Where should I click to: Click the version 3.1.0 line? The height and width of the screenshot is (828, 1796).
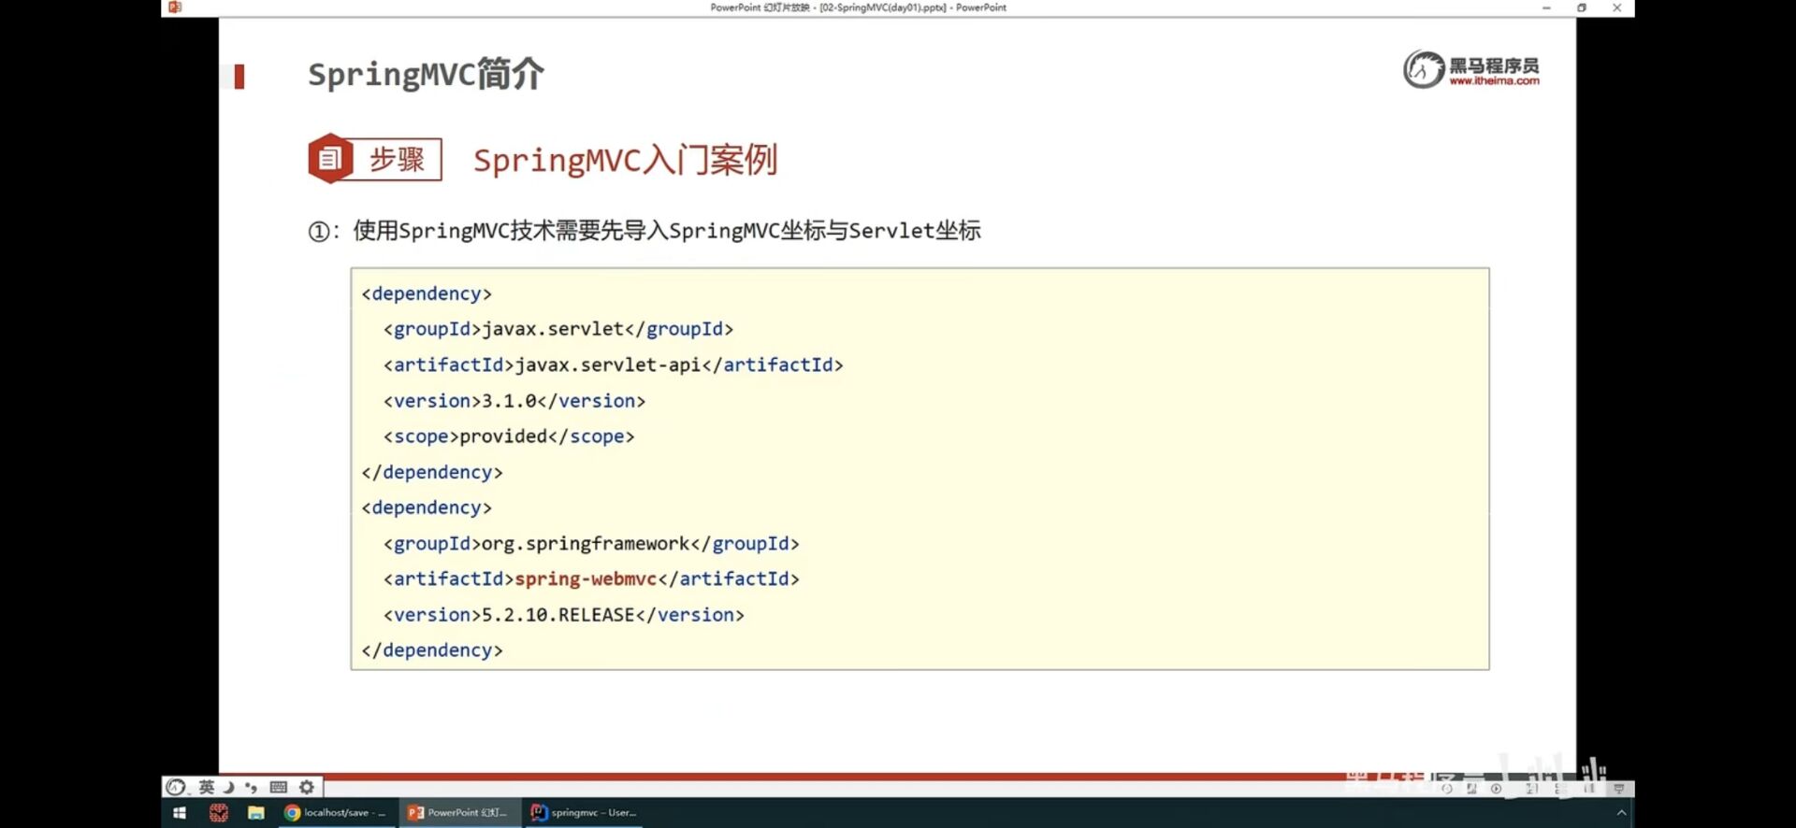click(x=514, y=401)
